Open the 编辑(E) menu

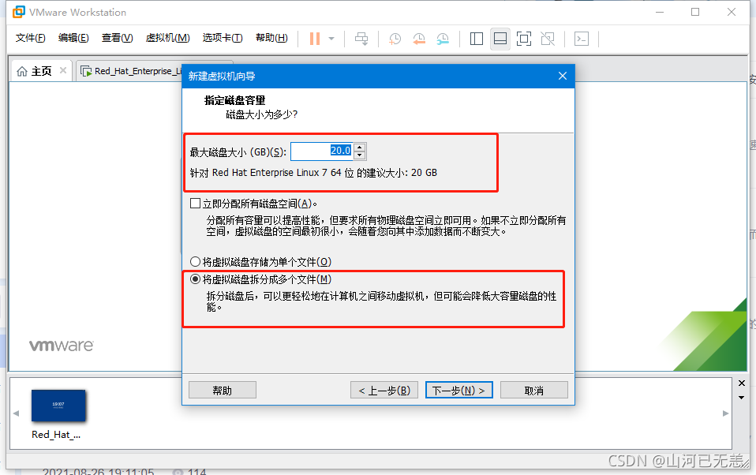(73, 38)
